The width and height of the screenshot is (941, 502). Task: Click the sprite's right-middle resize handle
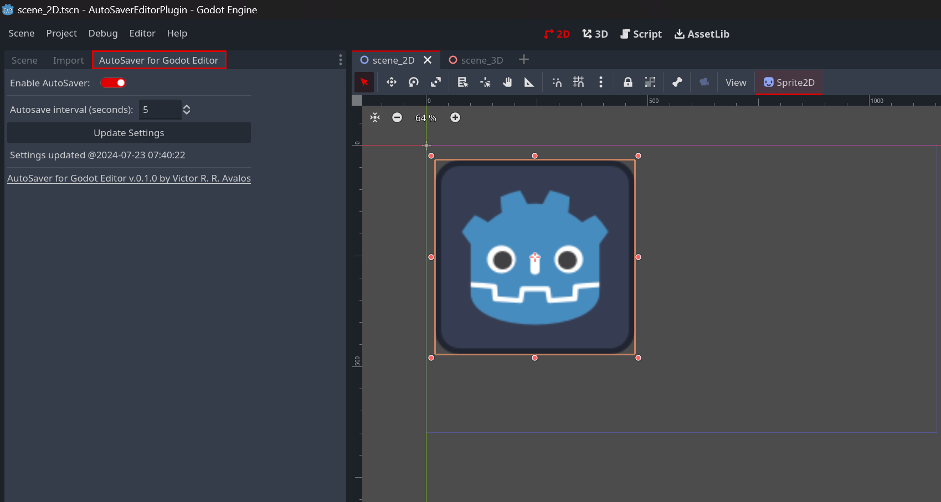click(x=638, y=257)
